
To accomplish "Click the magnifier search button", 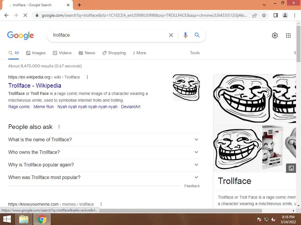I will [197, 35].
